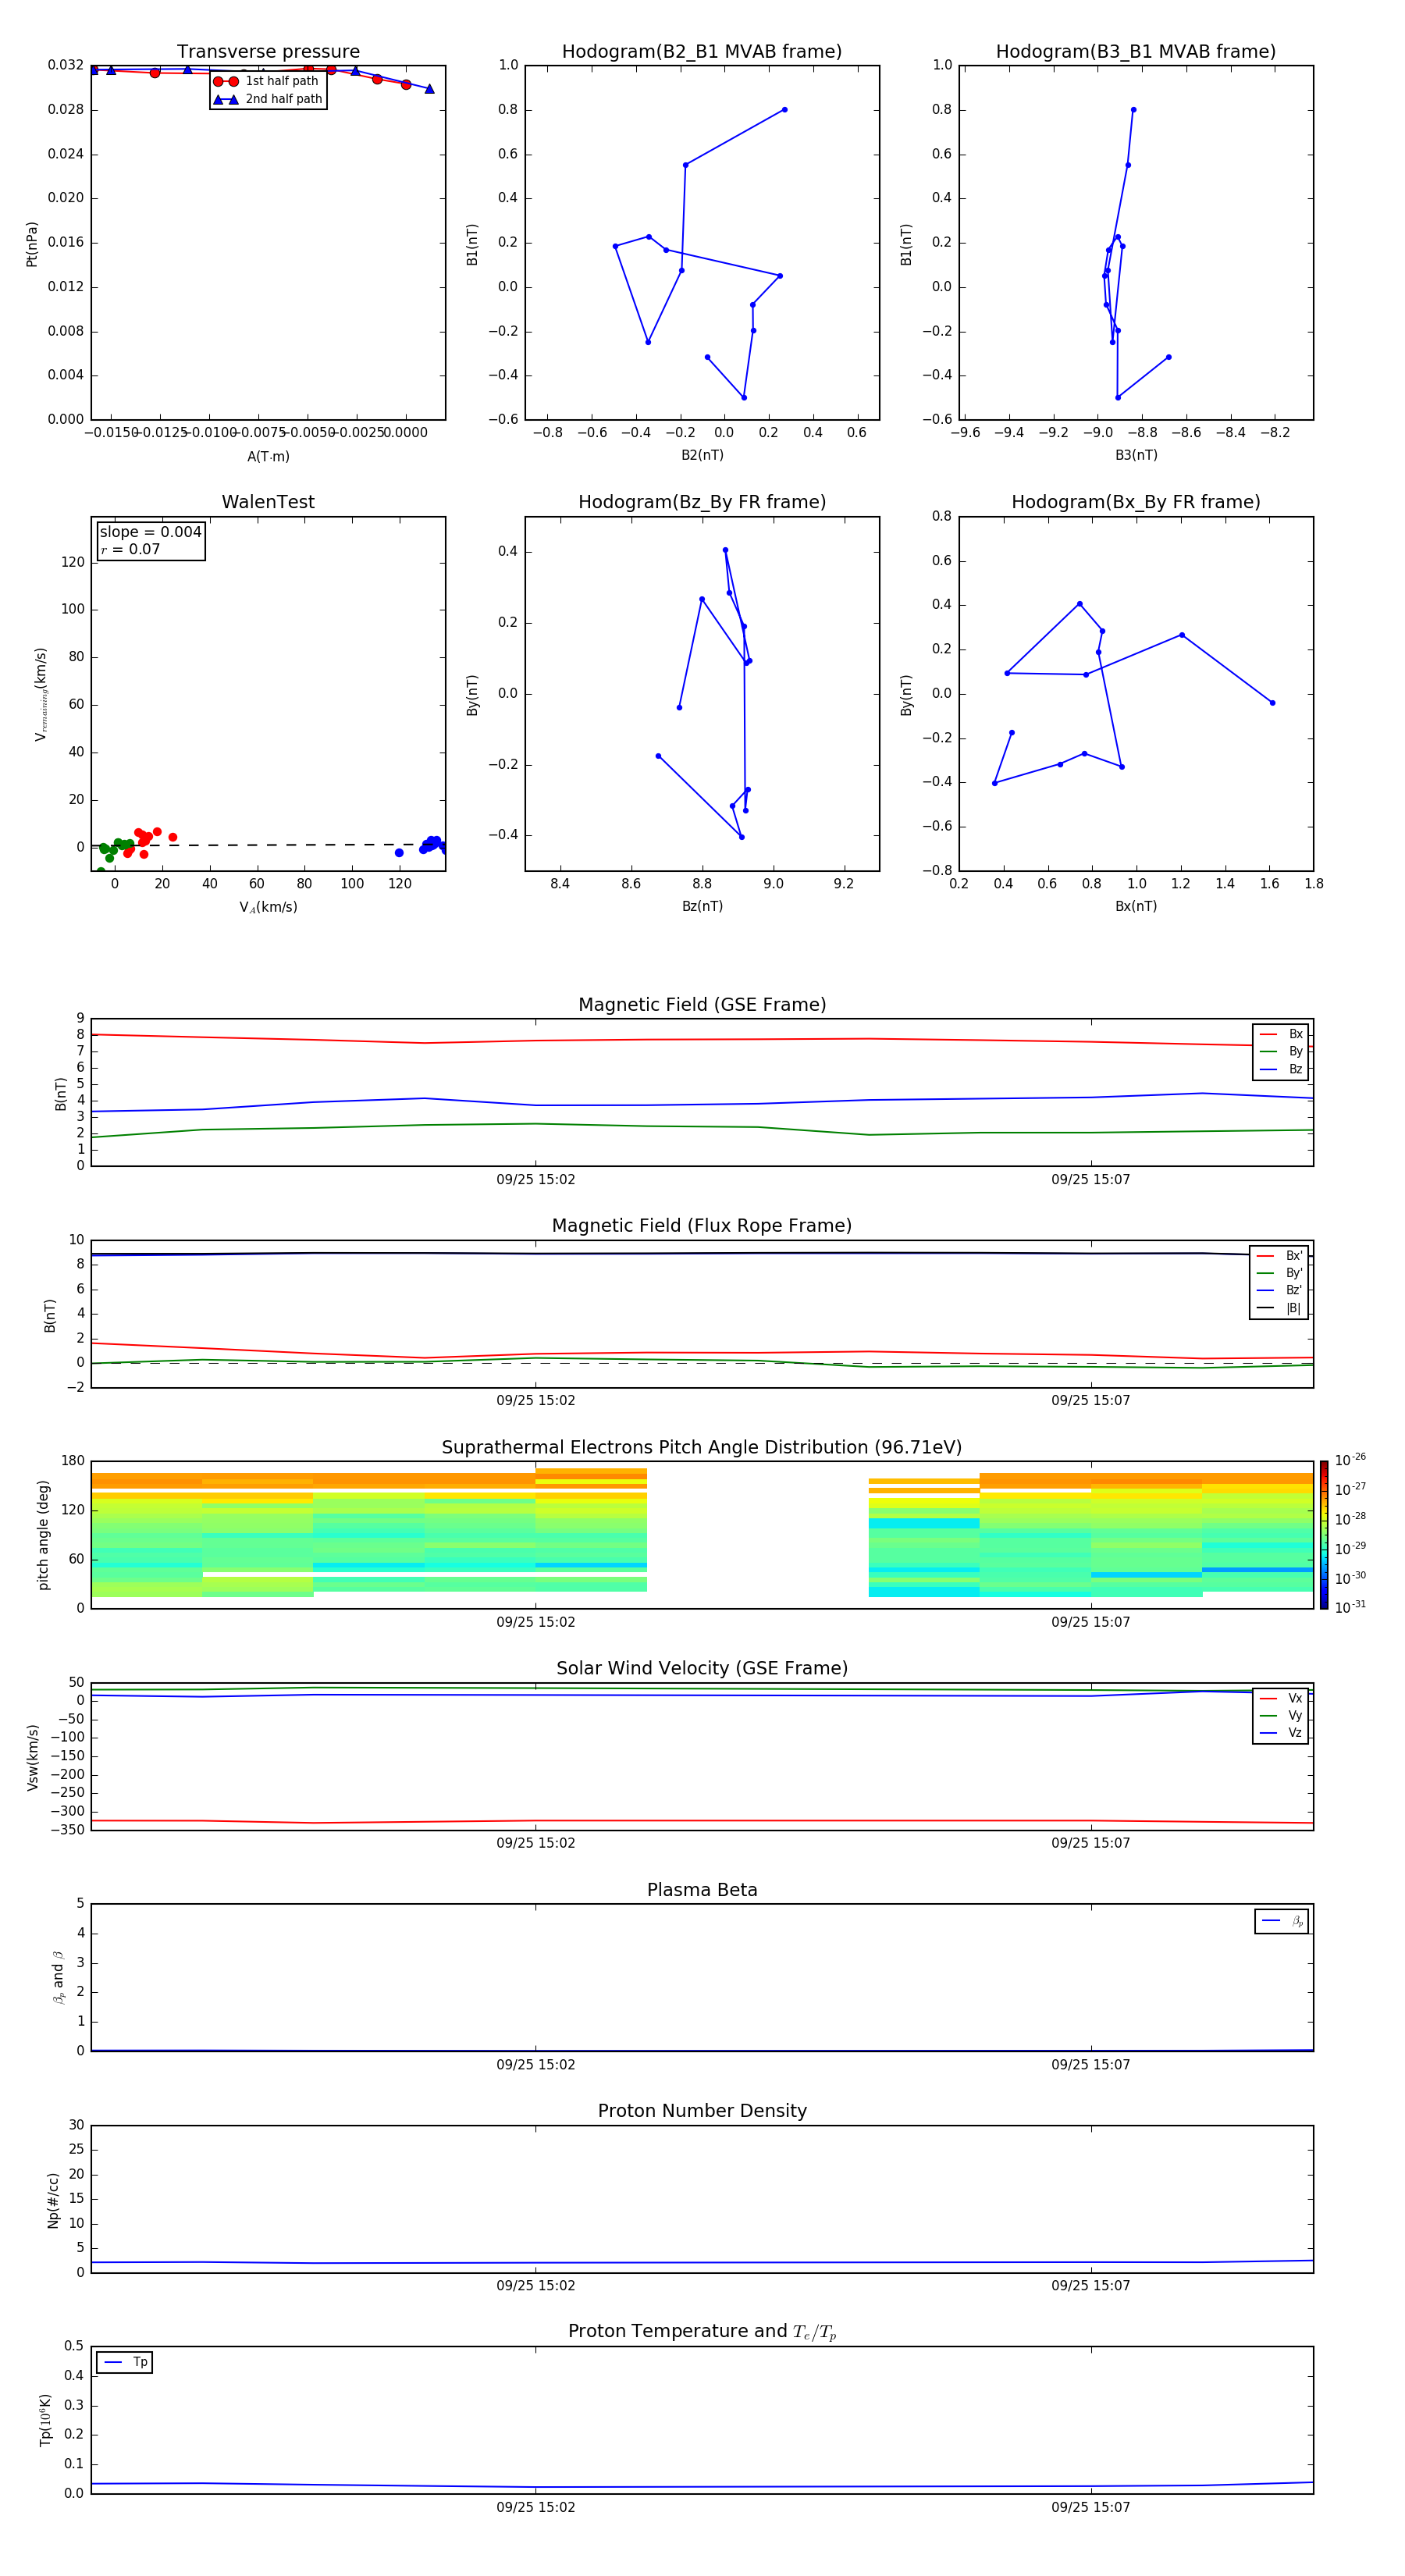Click the "Hodogram(Bz_By FR frame)" title
The height and width of the screenshot is (2576, 1405).
[x=702, y=502]
